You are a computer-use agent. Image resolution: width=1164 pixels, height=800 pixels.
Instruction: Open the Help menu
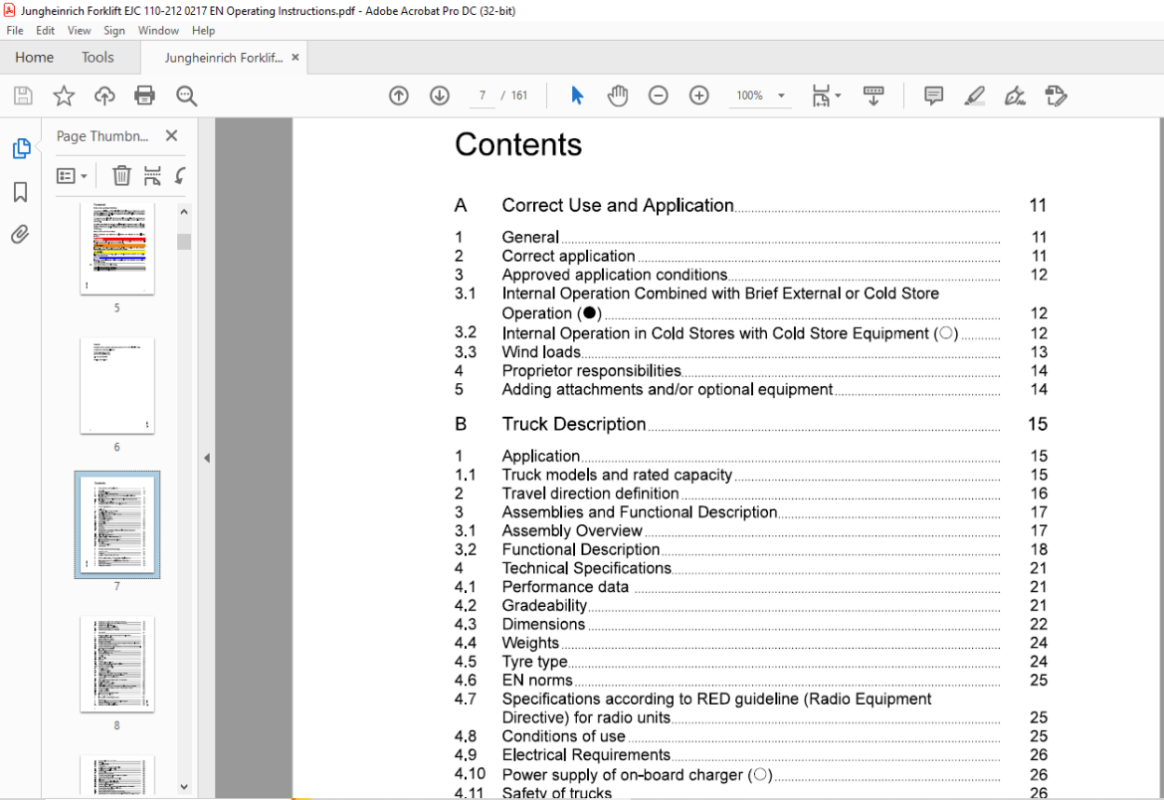pyautogui.click(x=203, y=31)
